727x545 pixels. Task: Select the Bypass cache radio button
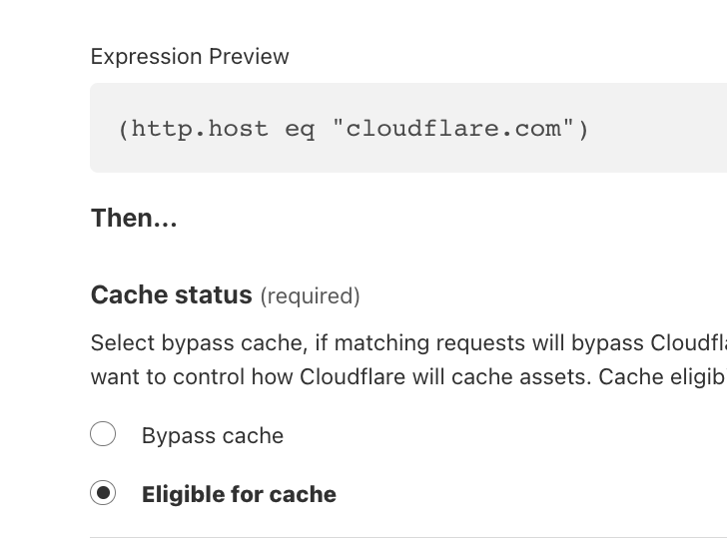pyautogui.click(x=103, y=434)
